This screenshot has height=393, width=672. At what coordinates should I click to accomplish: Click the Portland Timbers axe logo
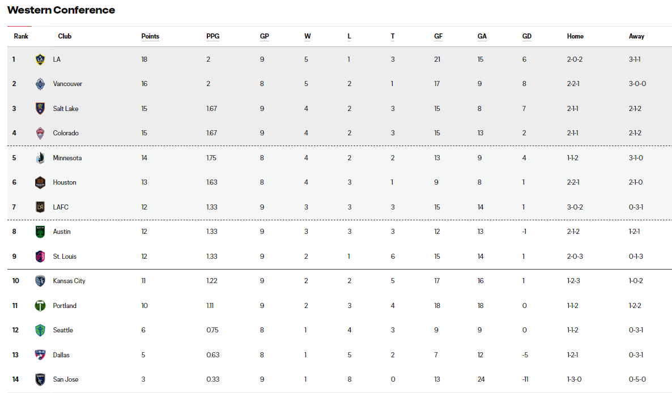click(x=40, y=306)
